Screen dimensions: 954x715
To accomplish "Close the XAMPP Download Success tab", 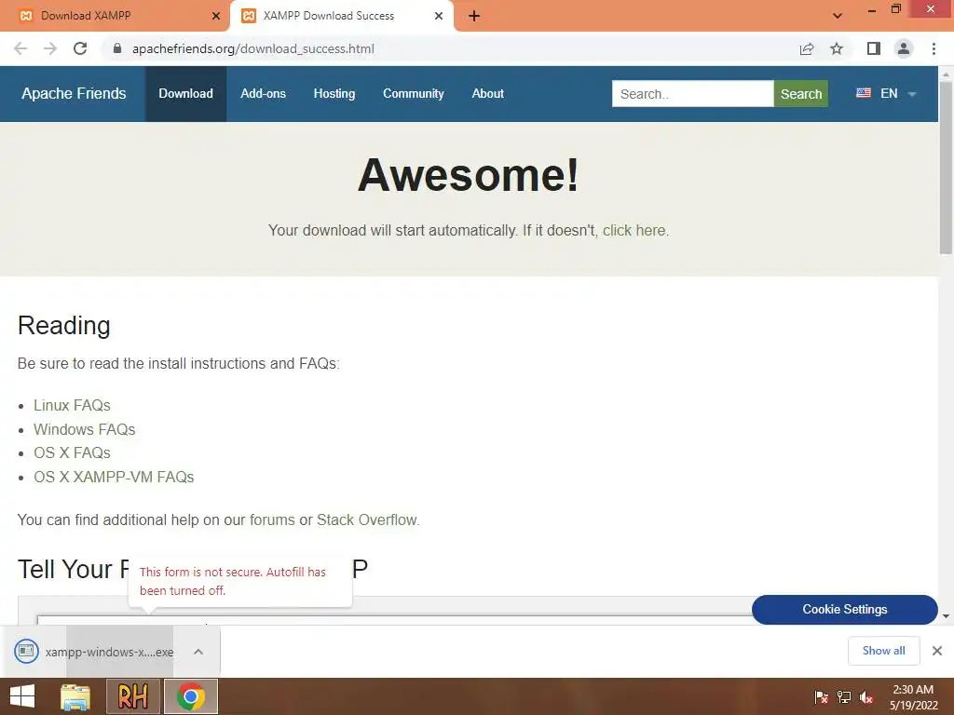I will coord(439,17).
